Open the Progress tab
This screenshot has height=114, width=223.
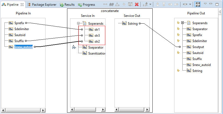86,5
